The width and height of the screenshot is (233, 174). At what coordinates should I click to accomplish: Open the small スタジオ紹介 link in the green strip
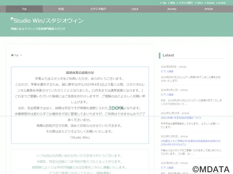186,3
